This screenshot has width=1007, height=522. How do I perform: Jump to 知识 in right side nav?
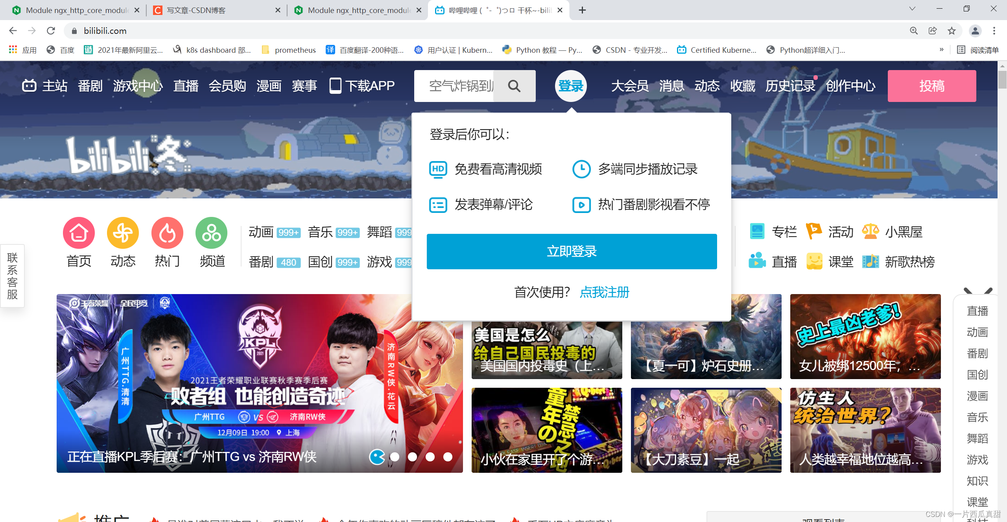tap(977, 481)
